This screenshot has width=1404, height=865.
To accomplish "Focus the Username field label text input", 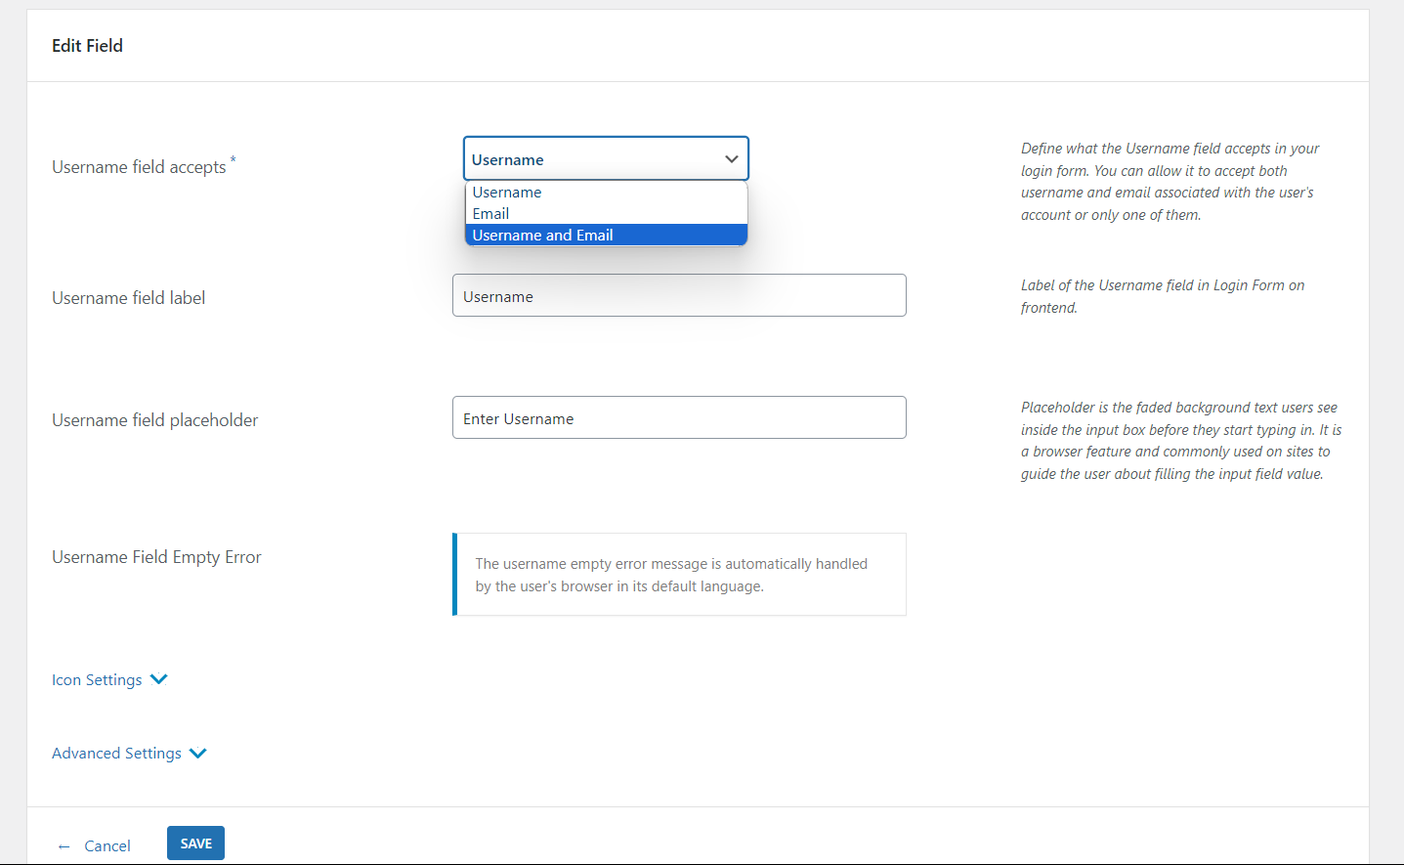I will click(679, 295).
